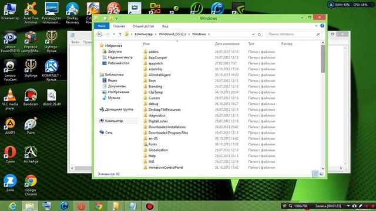Image resolution: width=376 pixels, height=211 pixels.
Task: Select the Downloaded Program Files folder
Action: (x=168, y=133)
